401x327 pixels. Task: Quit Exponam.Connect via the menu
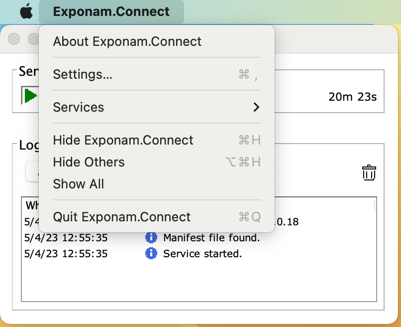[121, 217]
